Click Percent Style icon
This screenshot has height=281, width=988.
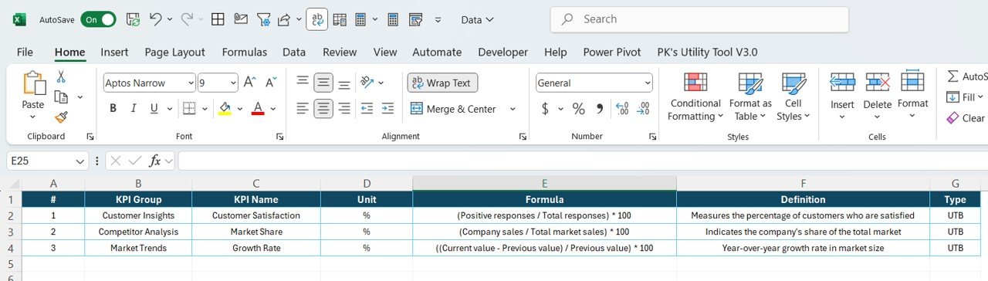coord(578,109)
